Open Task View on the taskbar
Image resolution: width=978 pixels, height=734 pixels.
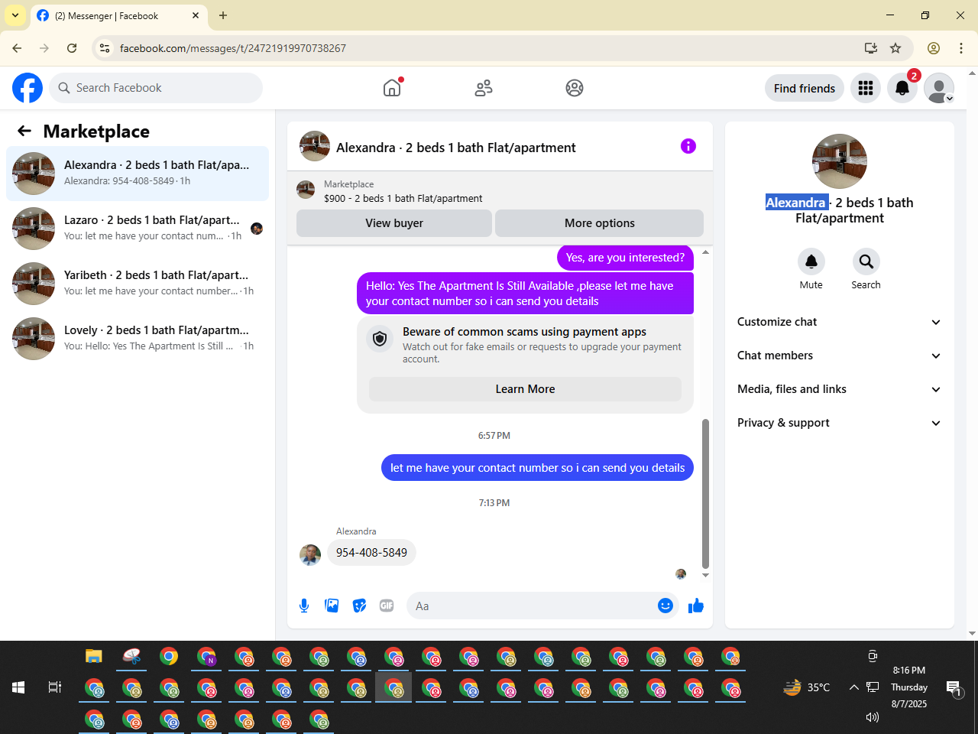(55, 687)
